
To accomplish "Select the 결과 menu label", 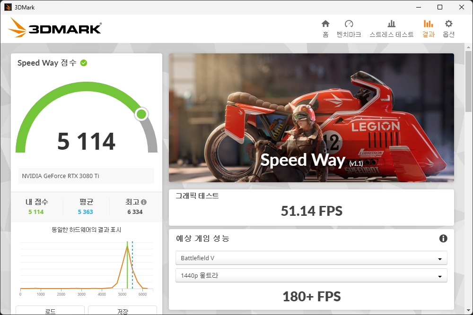I will point(429,34).
